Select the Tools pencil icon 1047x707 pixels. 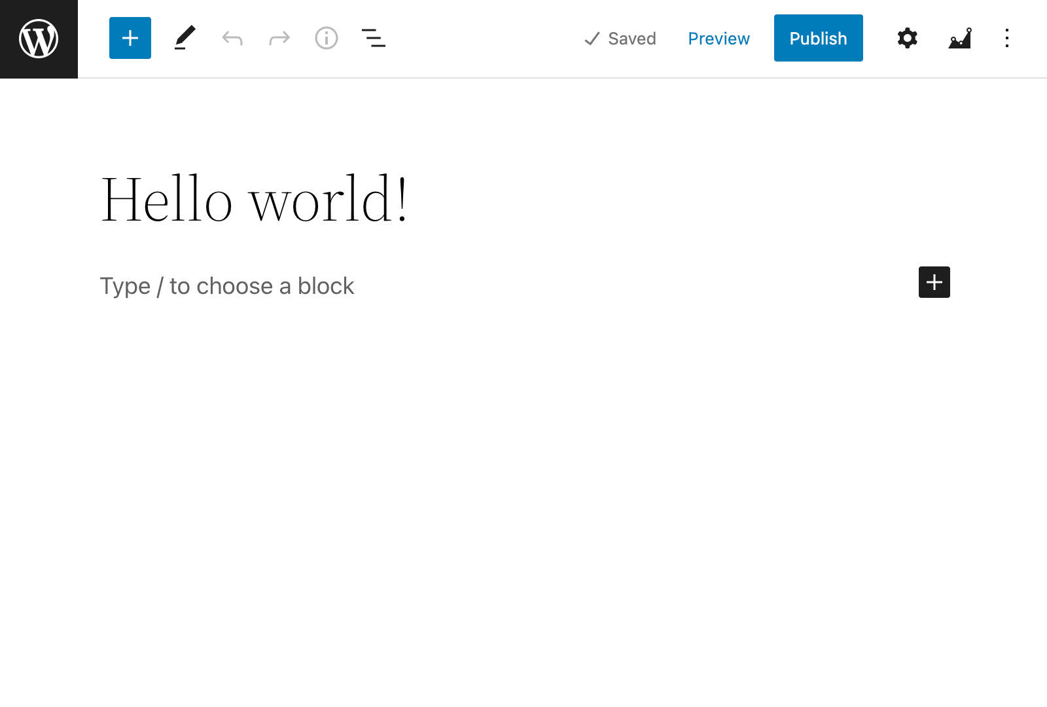[x=185, y=38]
